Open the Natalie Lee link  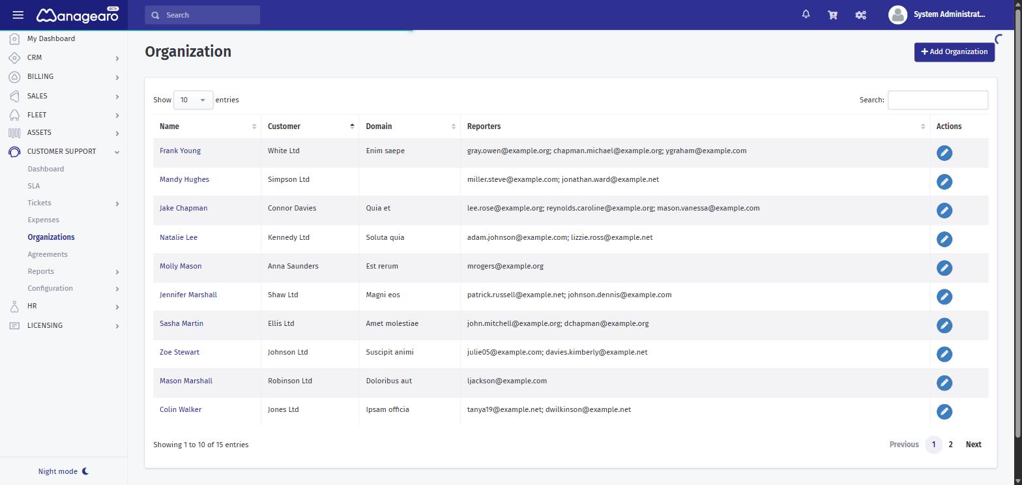click(x=179, y=237)
